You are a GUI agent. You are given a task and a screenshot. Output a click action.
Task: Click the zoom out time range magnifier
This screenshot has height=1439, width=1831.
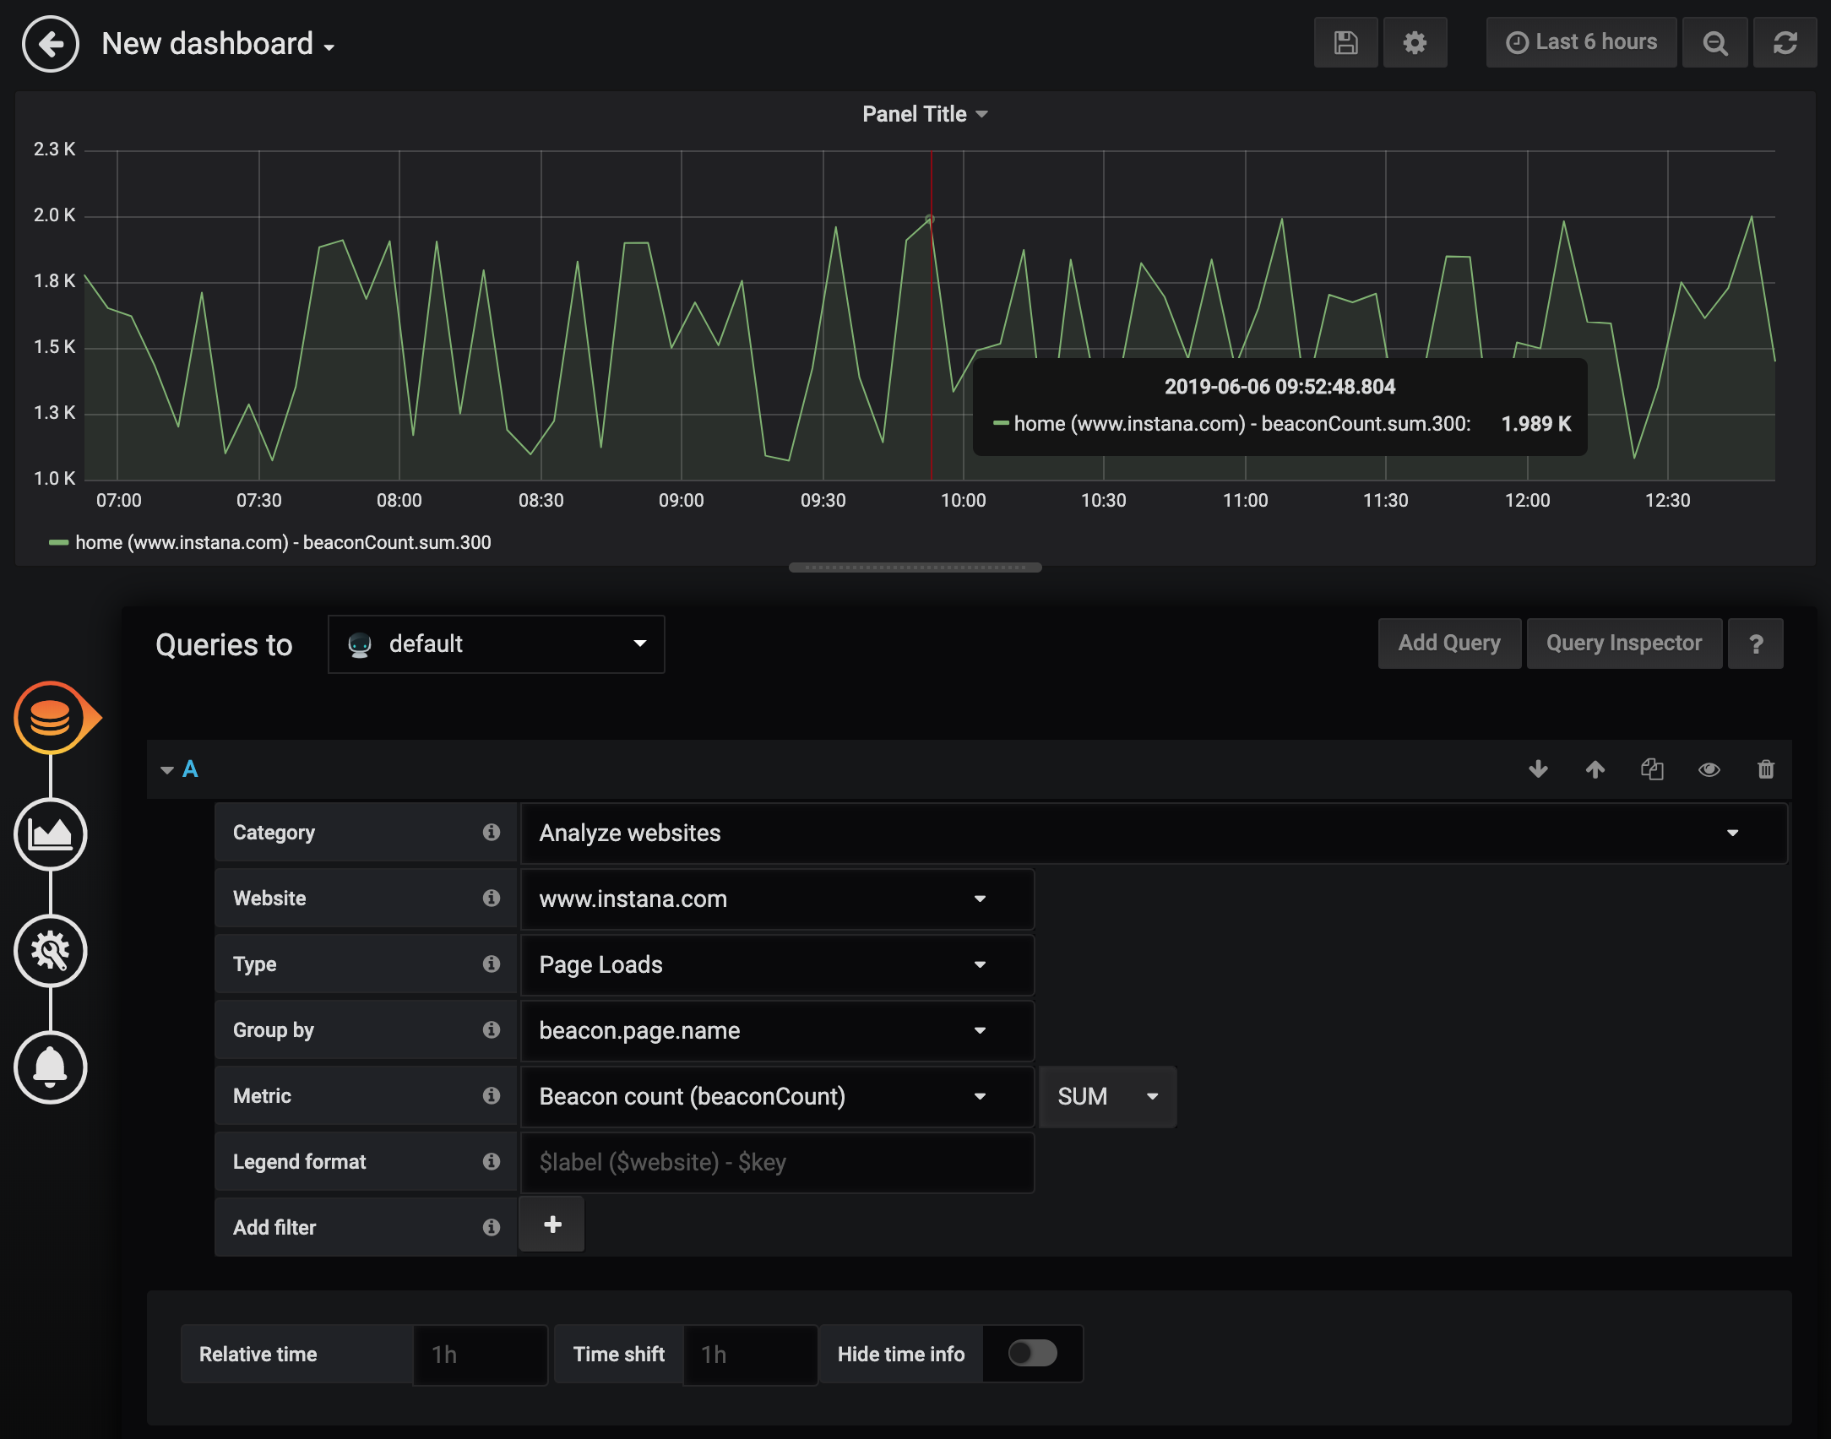(1714, 42)
